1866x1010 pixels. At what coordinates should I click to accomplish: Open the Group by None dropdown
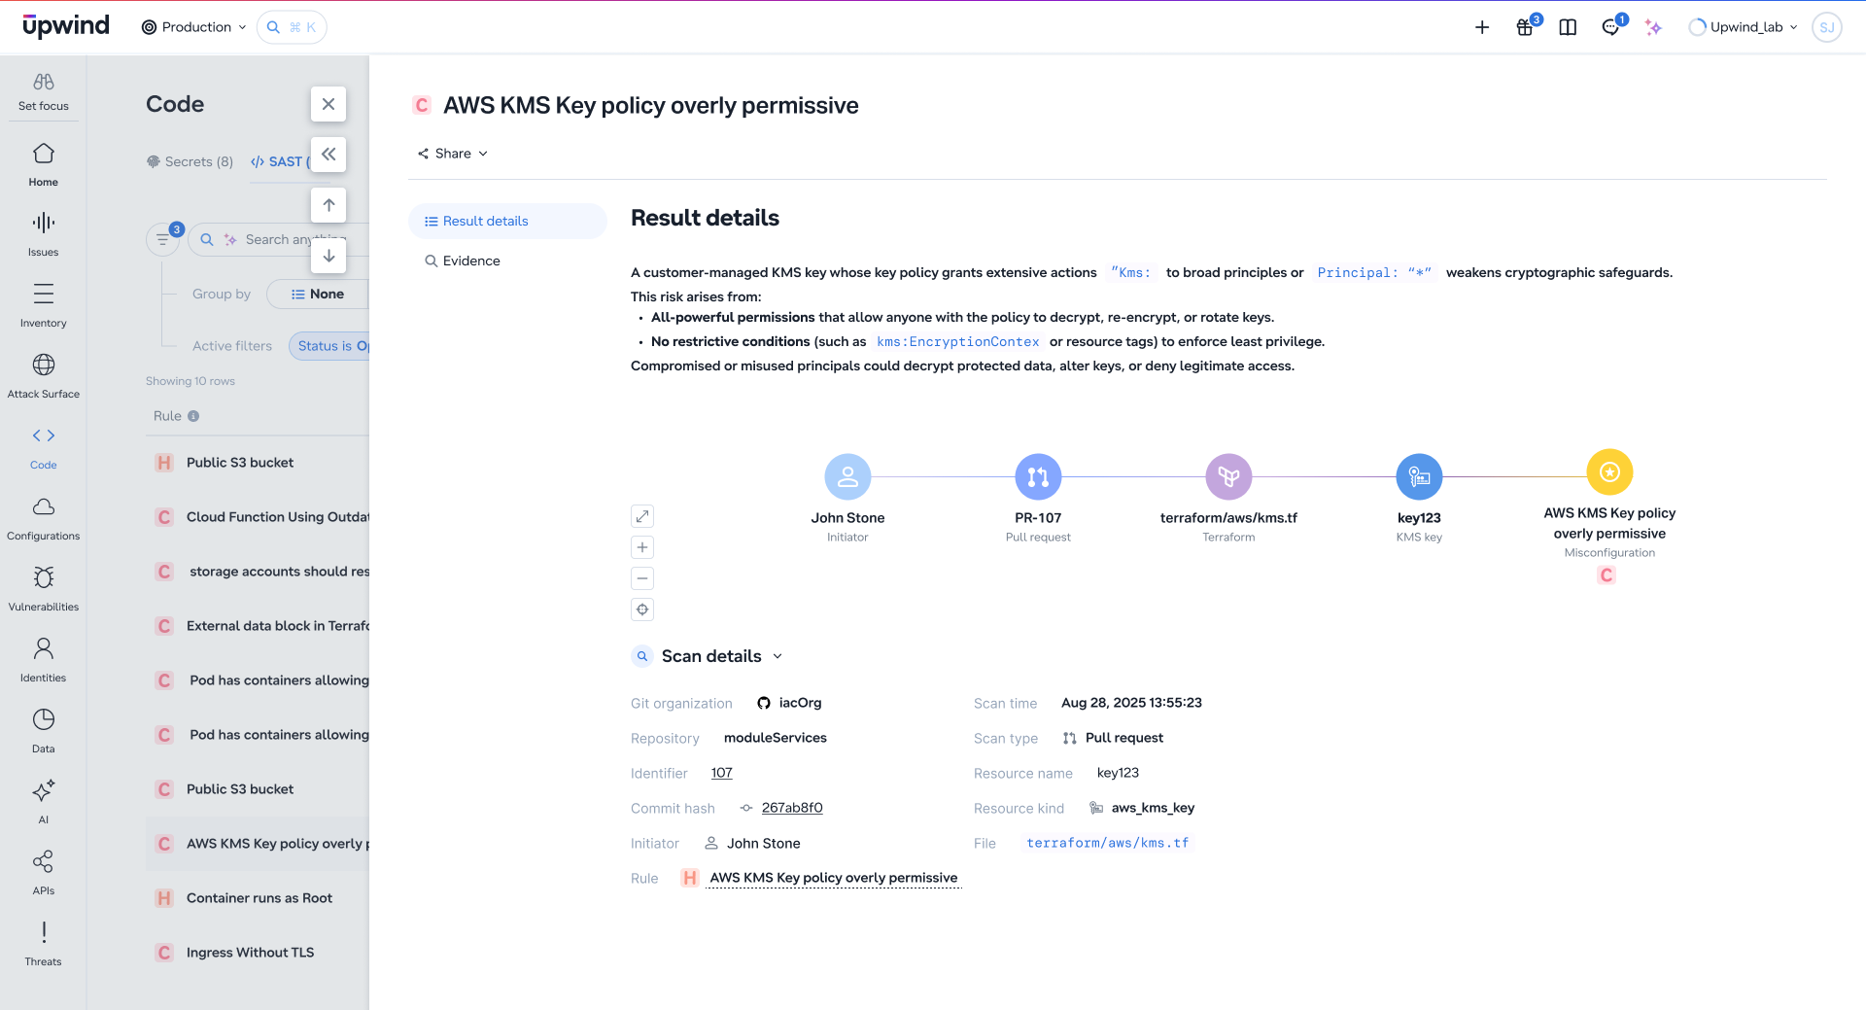click(x=317, y=294)
